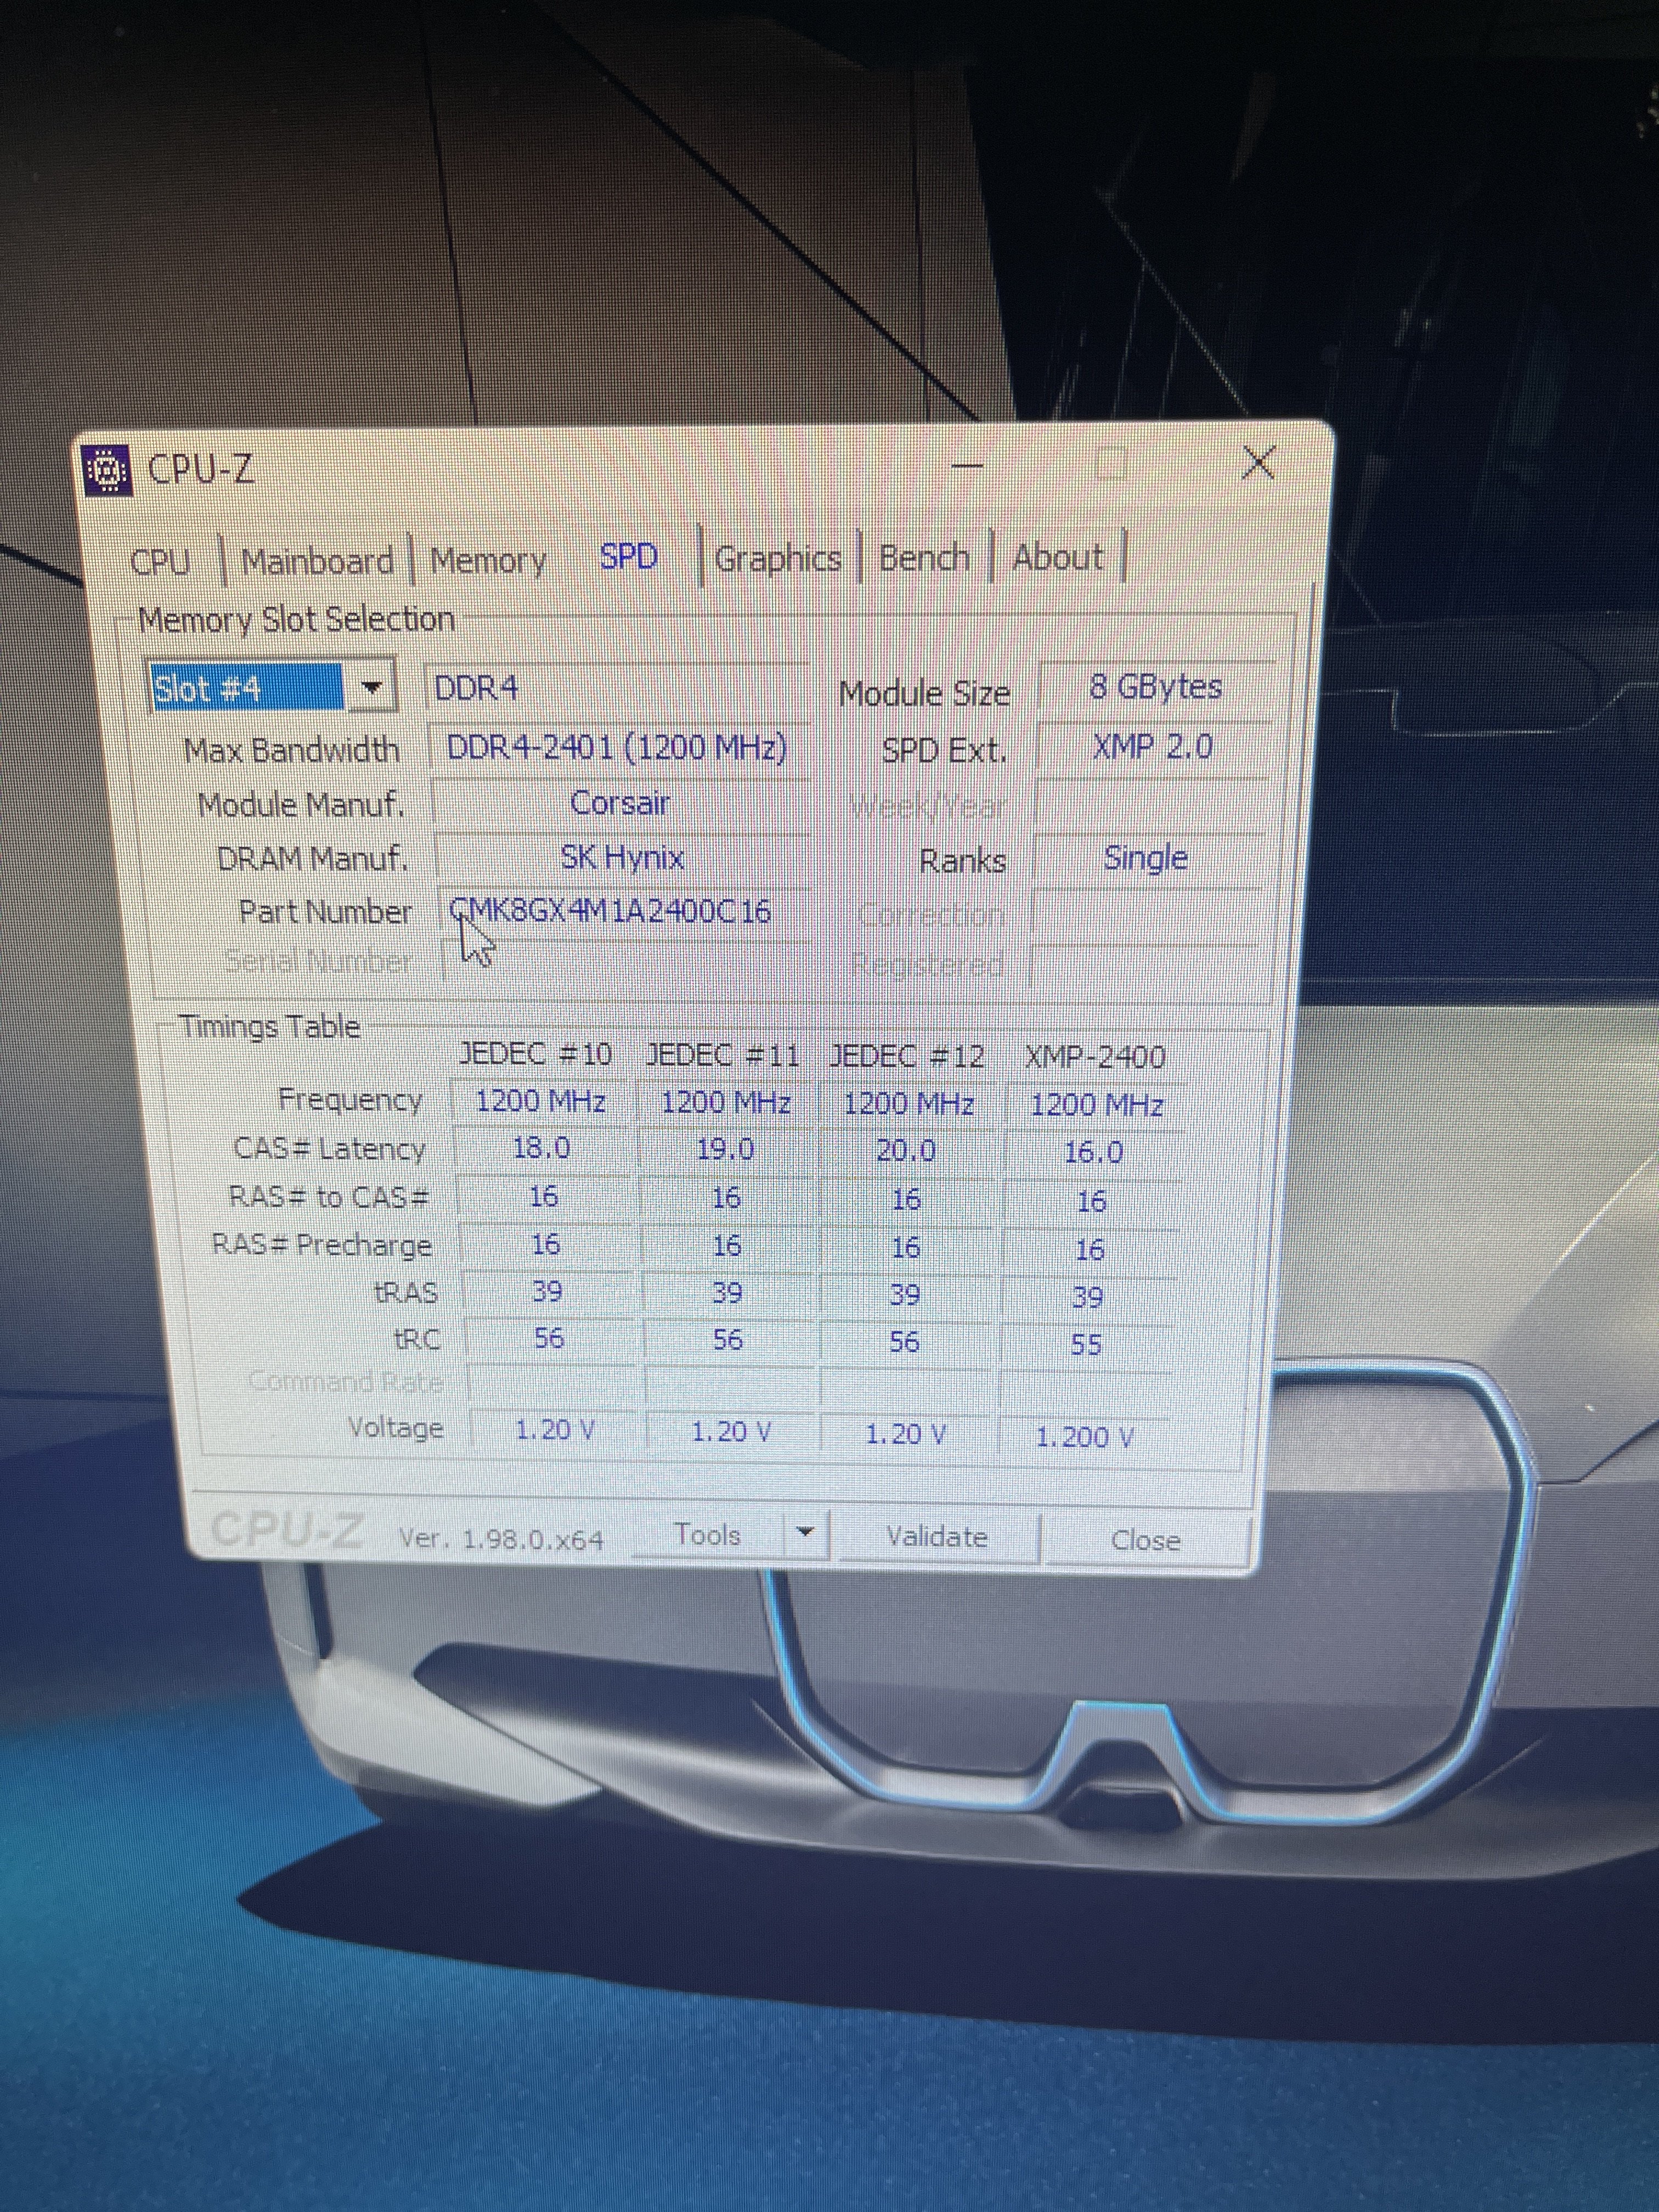Image resolution: width=1659 pixels, height=2212 pixels.
Task: Open the Bench tab
Action: 924,557
